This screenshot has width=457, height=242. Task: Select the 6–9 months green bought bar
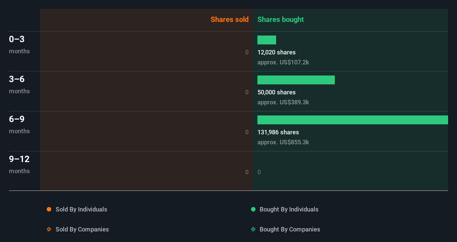pyautogui.click(x=353, y=120)
